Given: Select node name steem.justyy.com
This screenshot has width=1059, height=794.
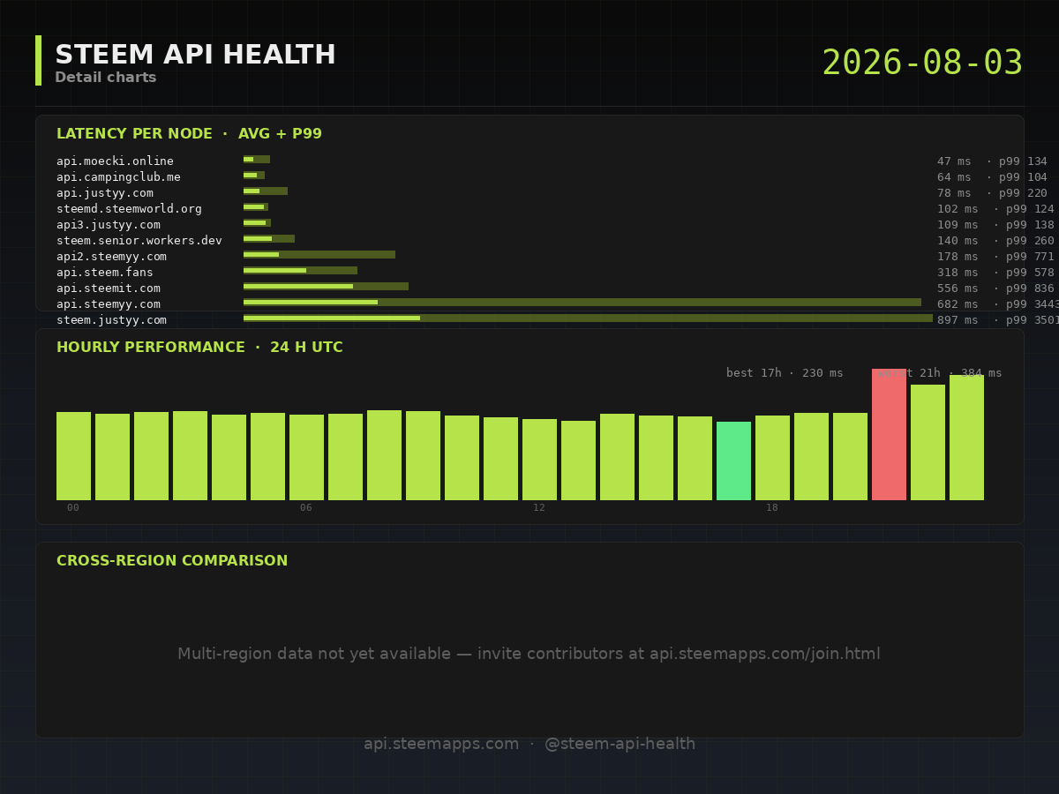Looking at the screenshot, I should [111, 320].
